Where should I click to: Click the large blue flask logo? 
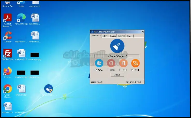click(117, 46)
